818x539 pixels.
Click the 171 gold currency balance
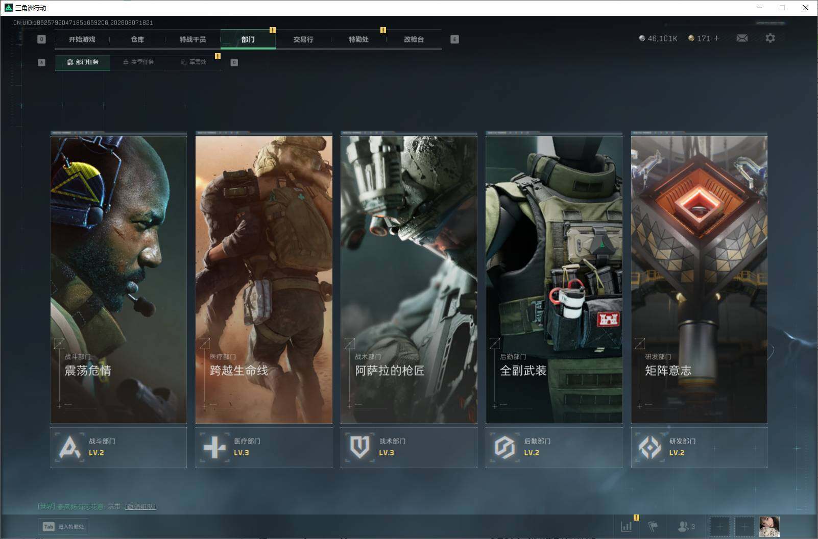point(699,38)
